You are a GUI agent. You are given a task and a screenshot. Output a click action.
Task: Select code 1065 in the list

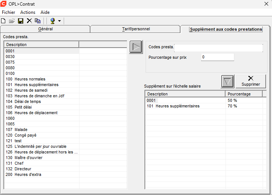[x=66, y=124]
